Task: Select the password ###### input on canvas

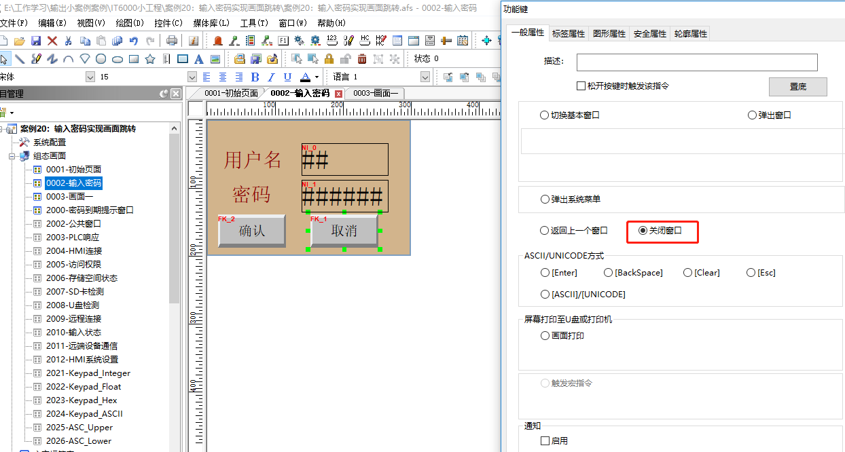Action: [344, 196]
